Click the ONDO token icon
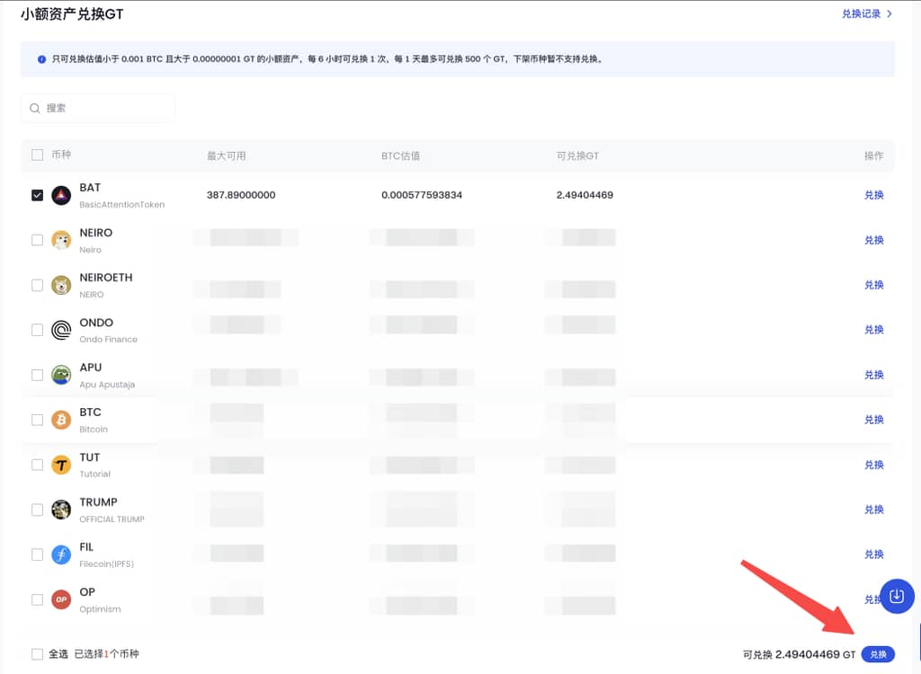Image resolution: width=921 pixels, height=674 pixels. tap(61, 330)
